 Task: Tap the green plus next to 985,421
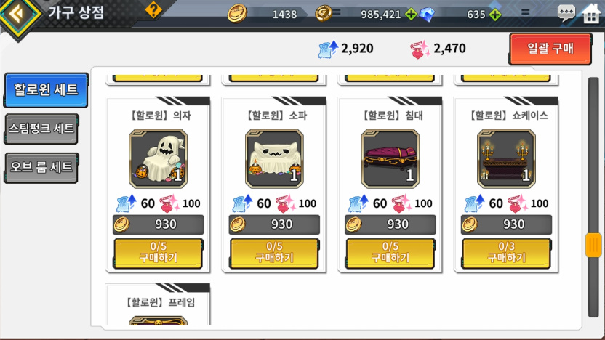(411, 15)
